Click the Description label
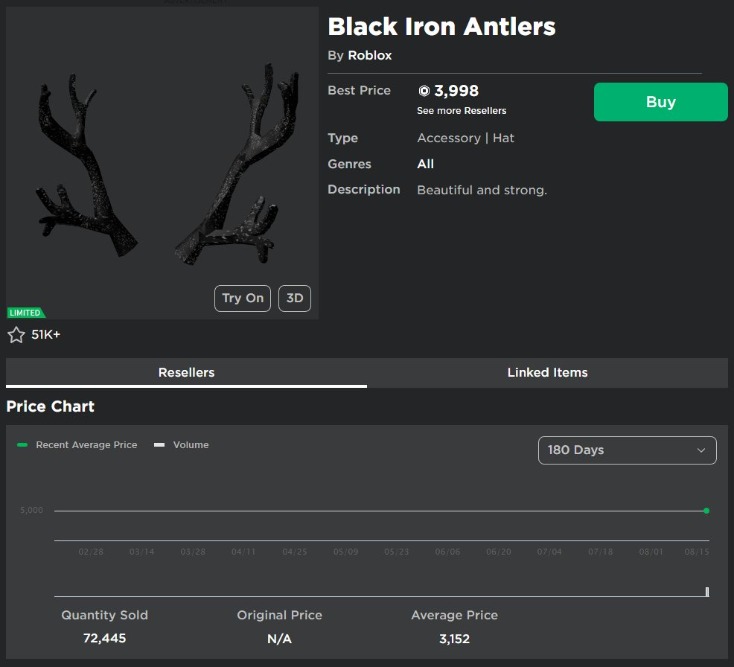This screenshot has width=734, height=667. pos(364,189)
